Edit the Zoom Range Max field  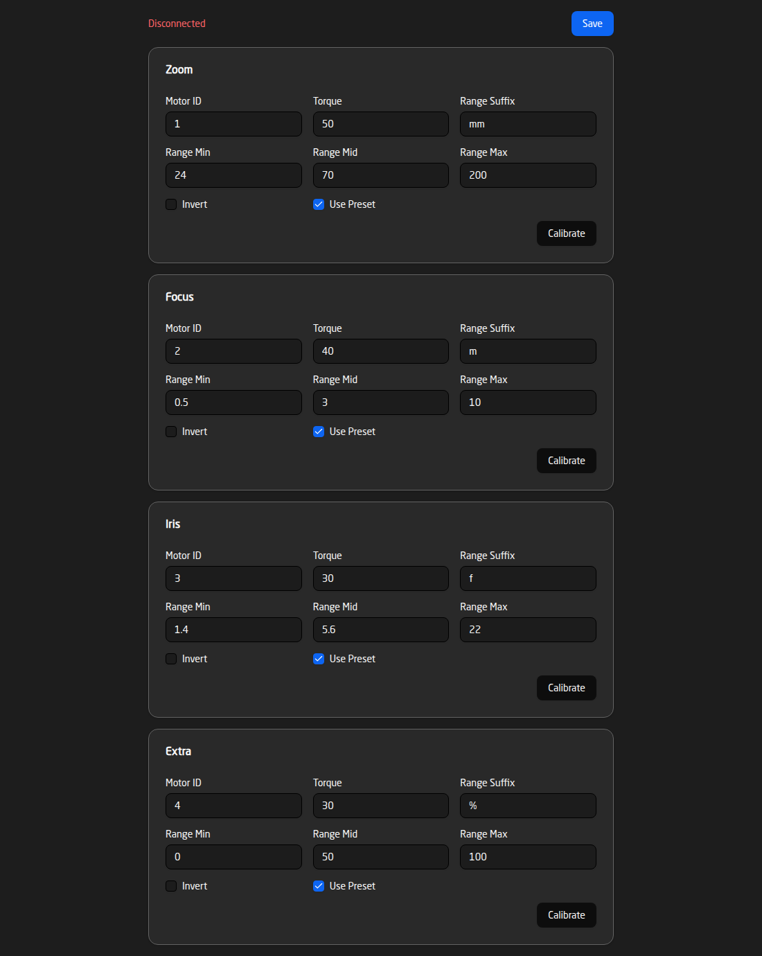(528, 175)
